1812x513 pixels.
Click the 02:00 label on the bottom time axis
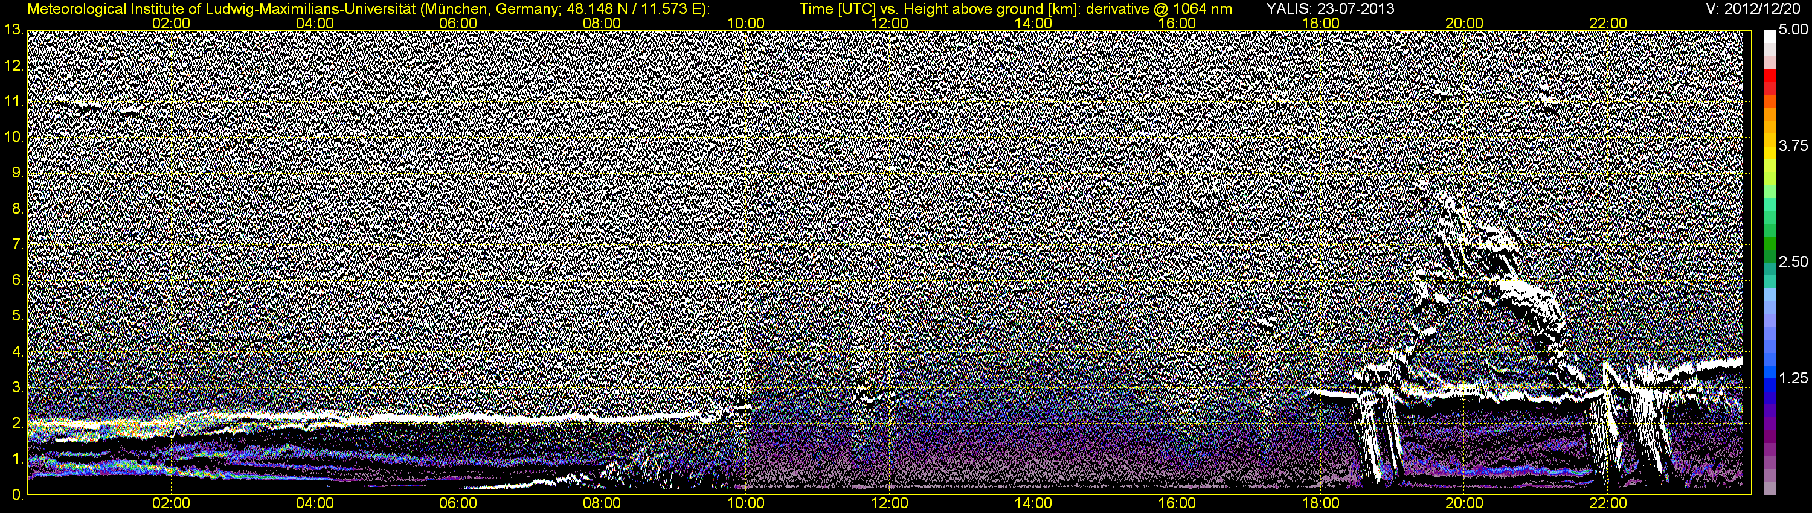tap(171, 503)
